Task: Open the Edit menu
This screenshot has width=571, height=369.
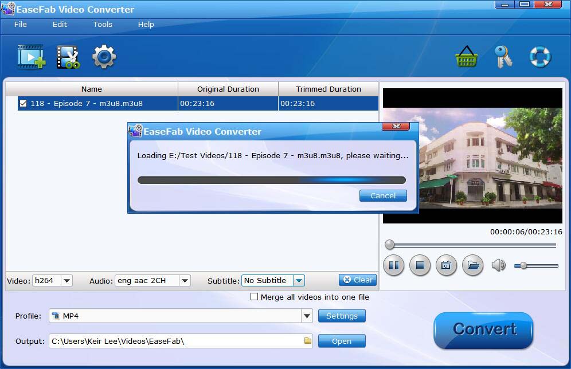Action: point(60,25)
